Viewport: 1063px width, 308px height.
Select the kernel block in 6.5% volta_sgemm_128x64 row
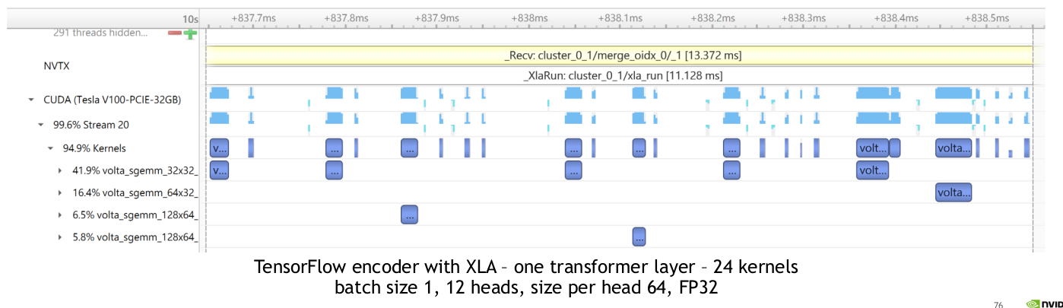point(409,215)
